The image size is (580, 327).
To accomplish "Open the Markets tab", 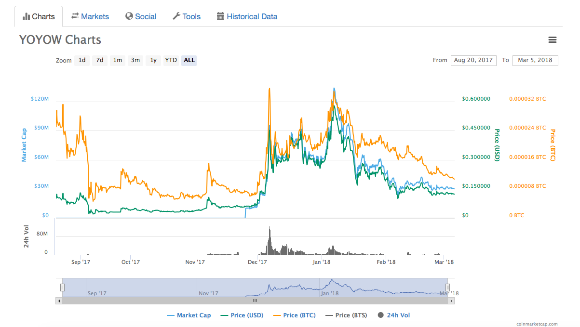I will 90,16.
